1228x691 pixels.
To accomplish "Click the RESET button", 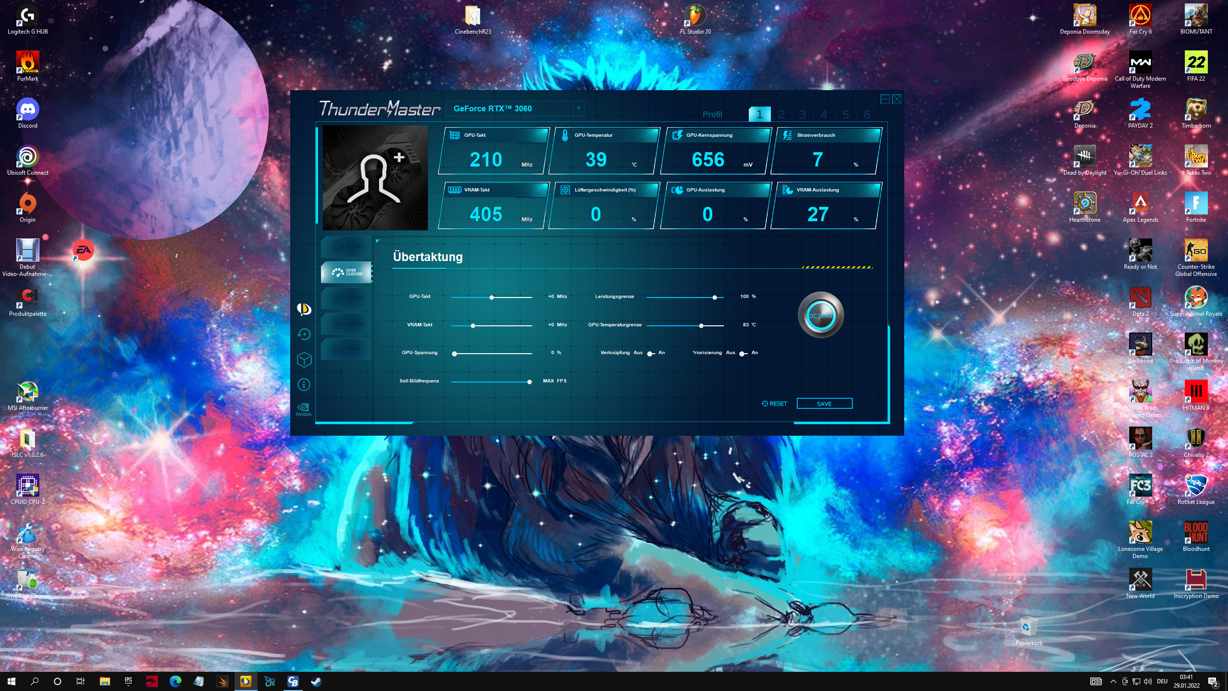I will [x=774, y=404].
